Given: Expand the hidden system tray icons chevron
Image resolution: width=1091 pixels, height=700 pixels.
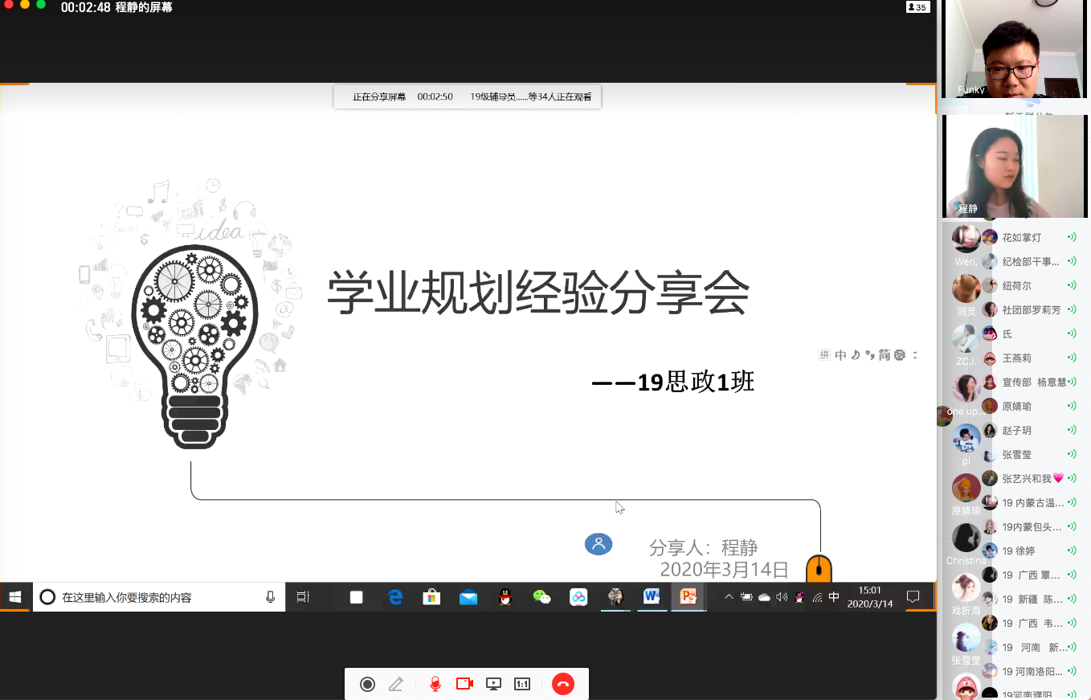Looking at the screenshot, I should pyautogui.click(x=729, y=596).
